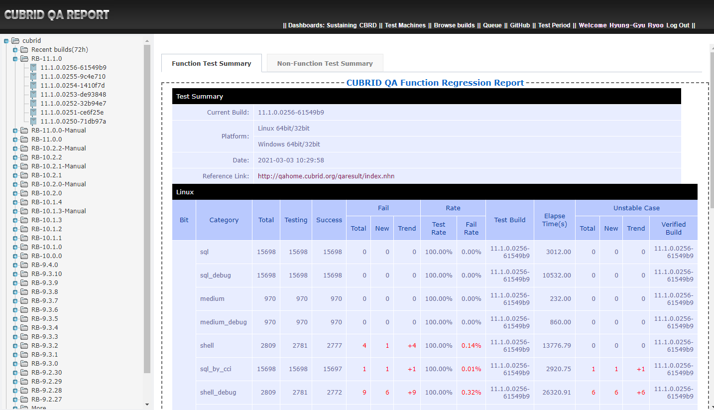The height and width of the screenshot is (410, 714).
Task: Expand the RB-9.3.9 node
Action: click(15, 283)
